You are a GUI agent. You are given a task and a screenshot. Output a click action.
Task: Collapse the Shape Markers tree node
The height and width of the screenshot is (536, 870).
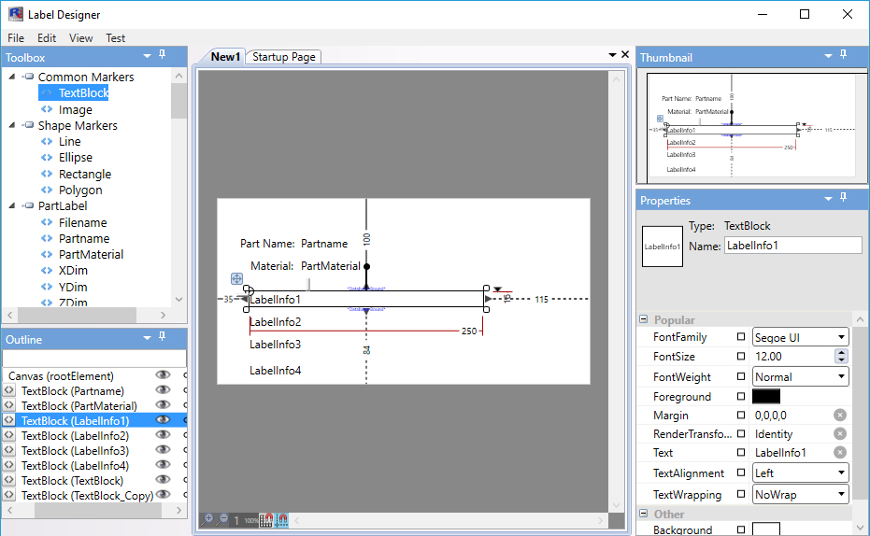click(x=12, y=125)
